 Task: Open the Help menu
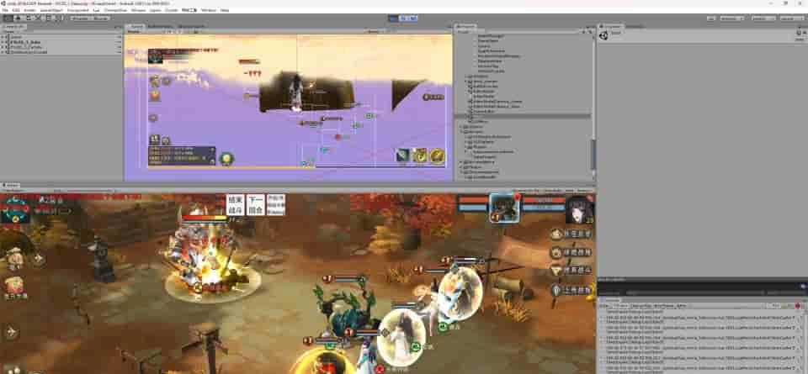pos(224,10)
